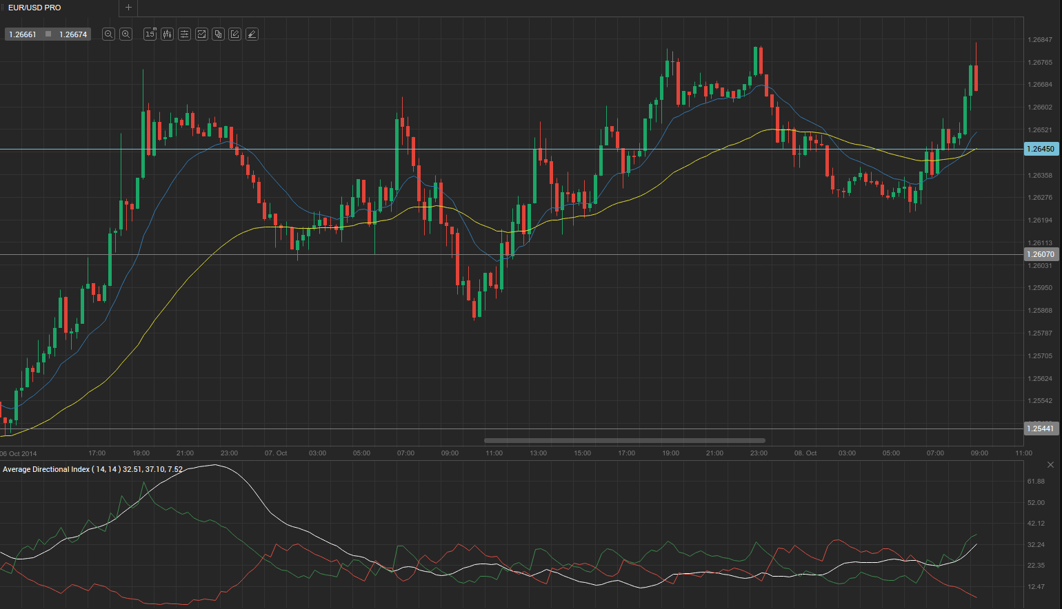
Task: Open the candlestick chart type menu
Action: (x=167, y=34)
